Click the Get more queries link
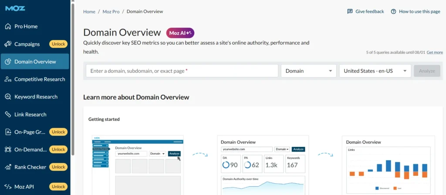Image resolution: width=446 pixels, height=195 pixels. tap(435, 53)
